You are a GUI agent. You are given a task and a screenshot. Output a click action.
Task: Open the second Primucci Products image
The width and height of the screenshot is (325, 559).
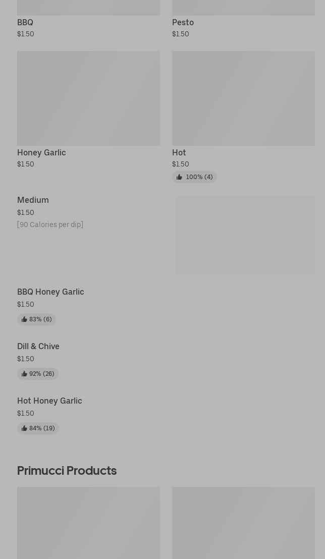click(243, 523)
